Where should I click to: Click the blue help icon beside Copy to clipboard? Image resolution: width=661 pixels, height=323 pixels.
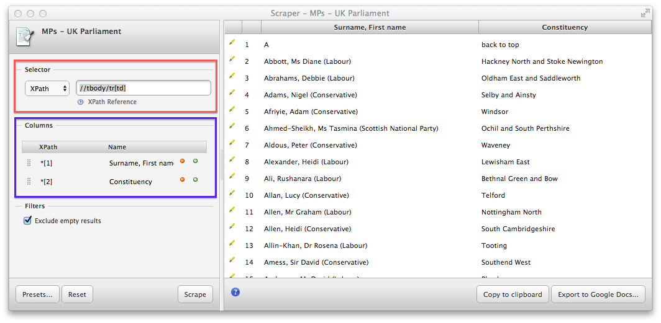pyautogui.click(x=235, y=292)
